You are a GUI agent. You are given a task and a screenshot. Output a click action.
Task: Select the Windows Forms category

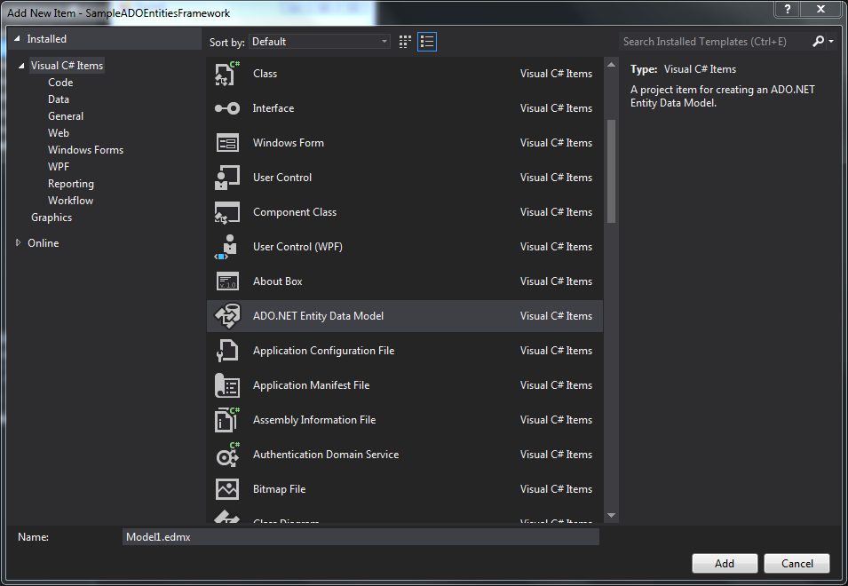(x=85, y=150)
